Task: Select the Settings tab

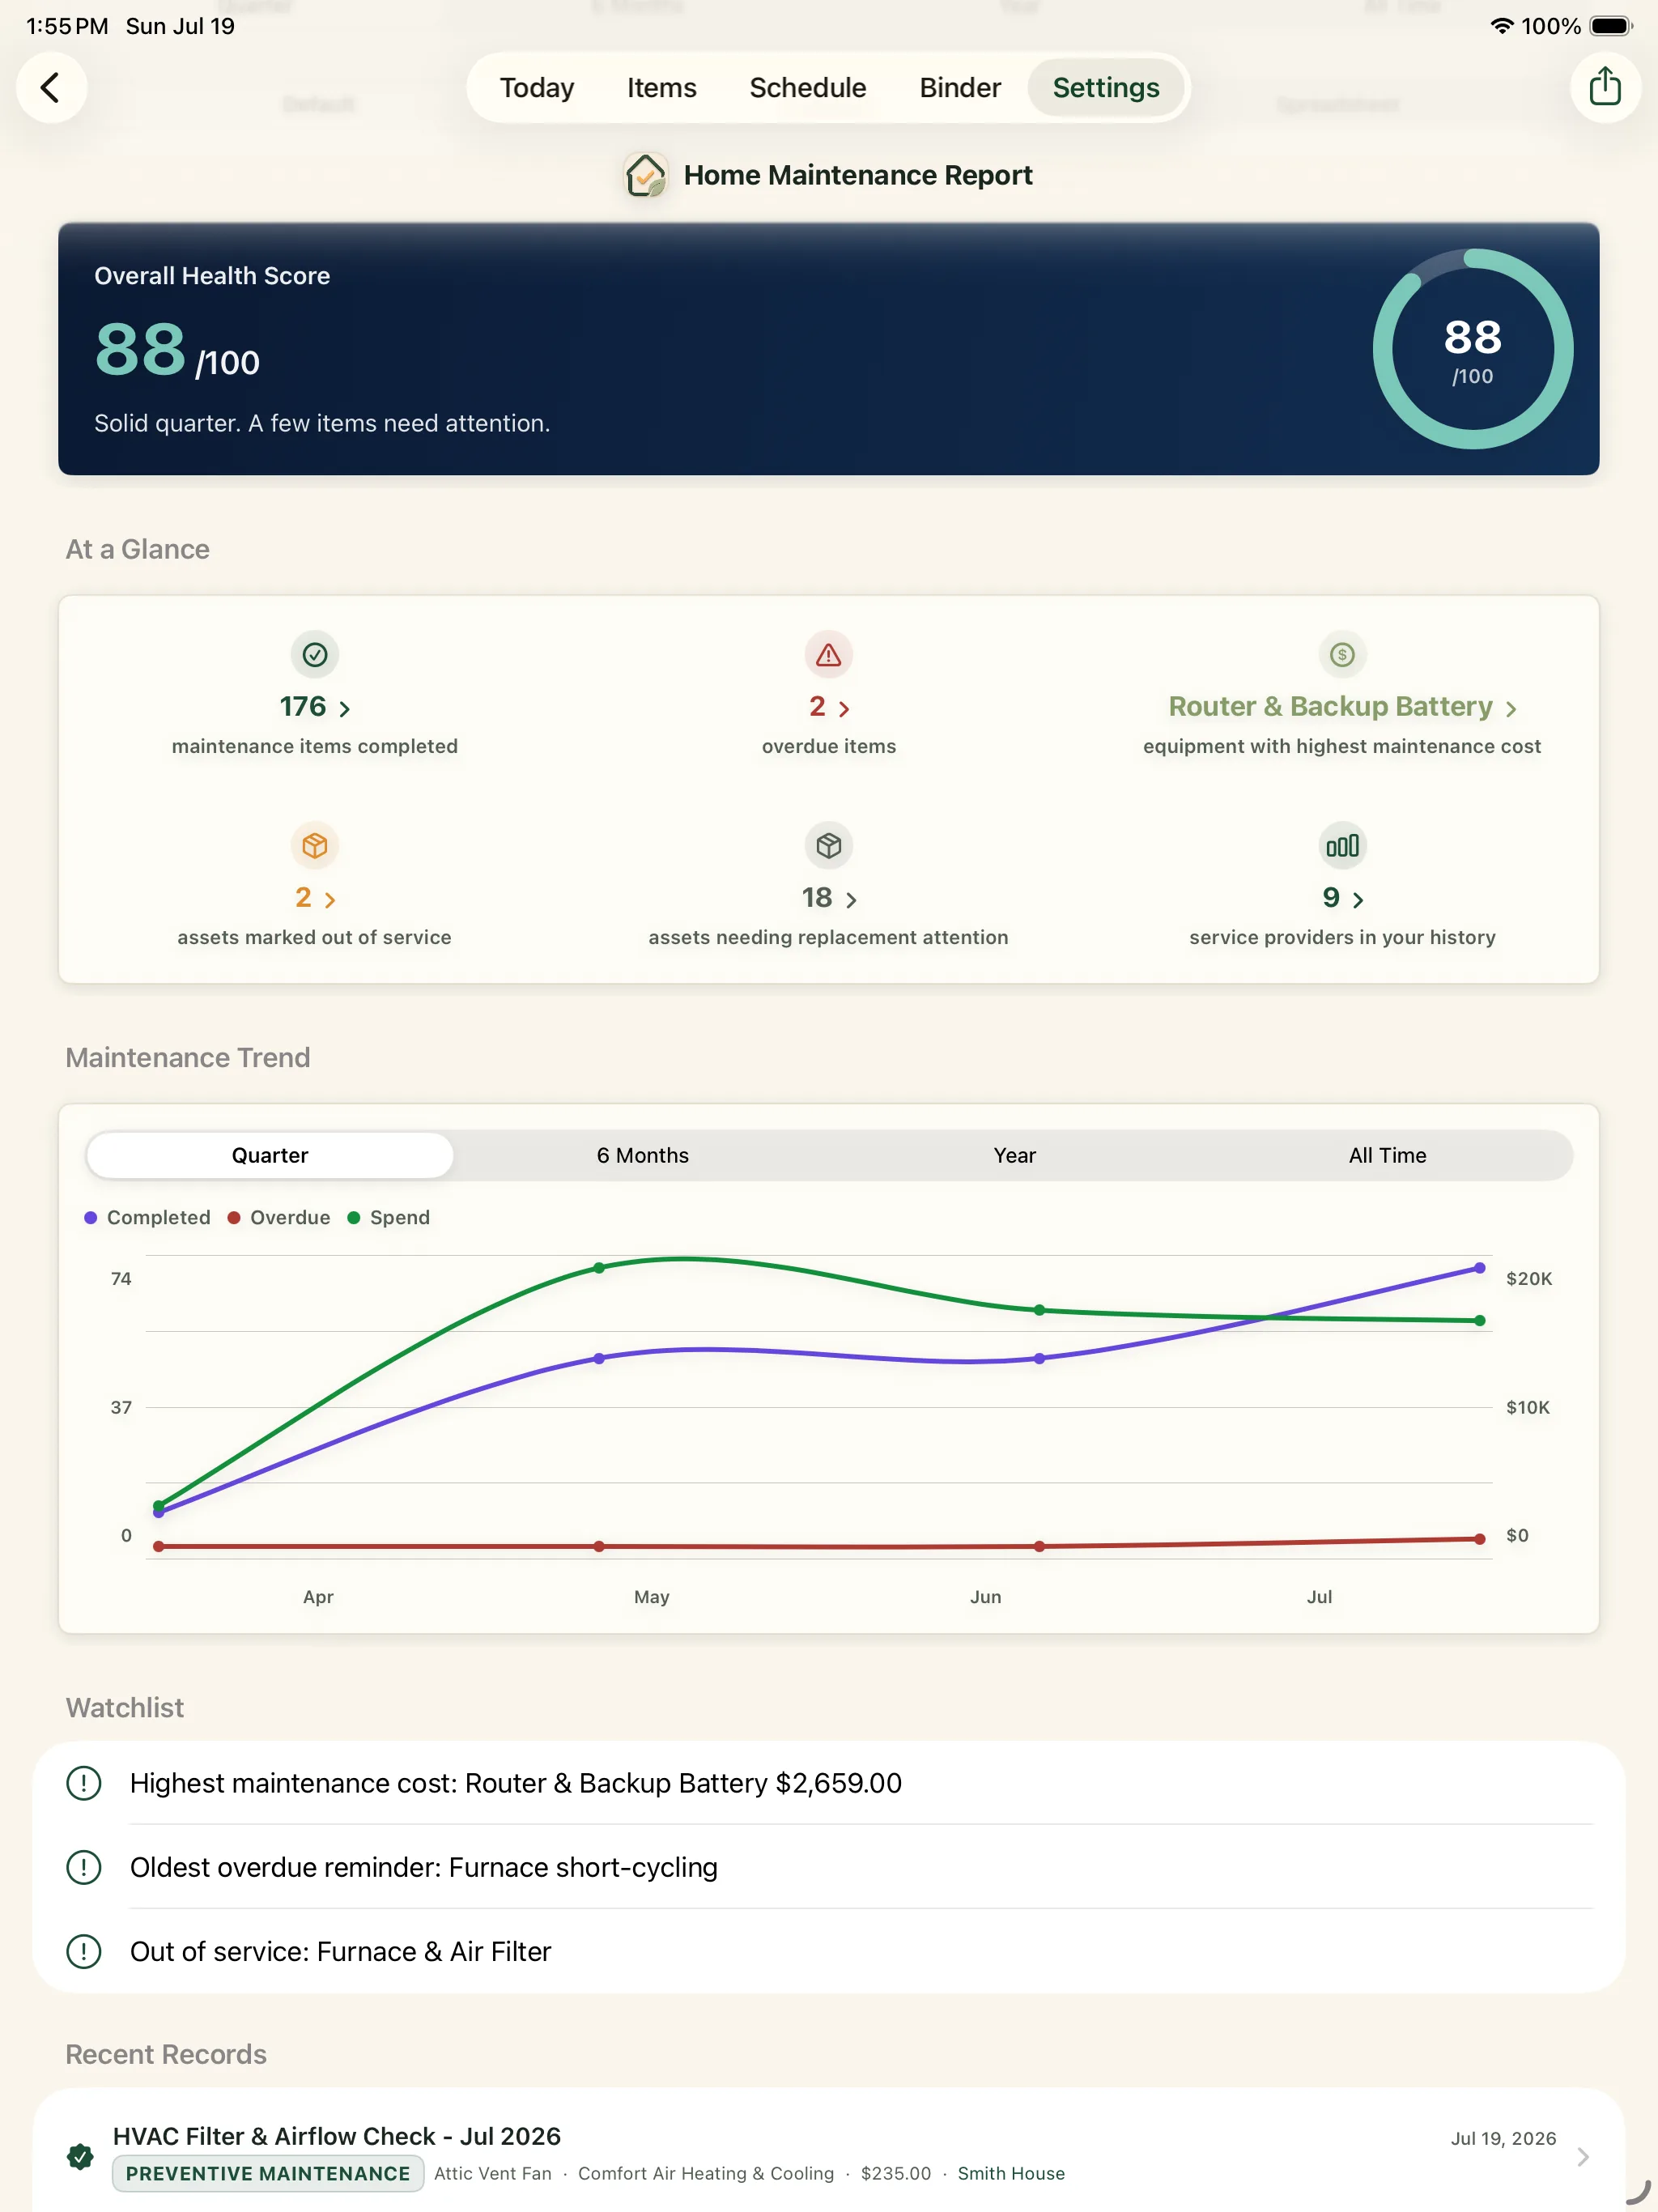Action: pyautogui.click(x=1106, y=88)
